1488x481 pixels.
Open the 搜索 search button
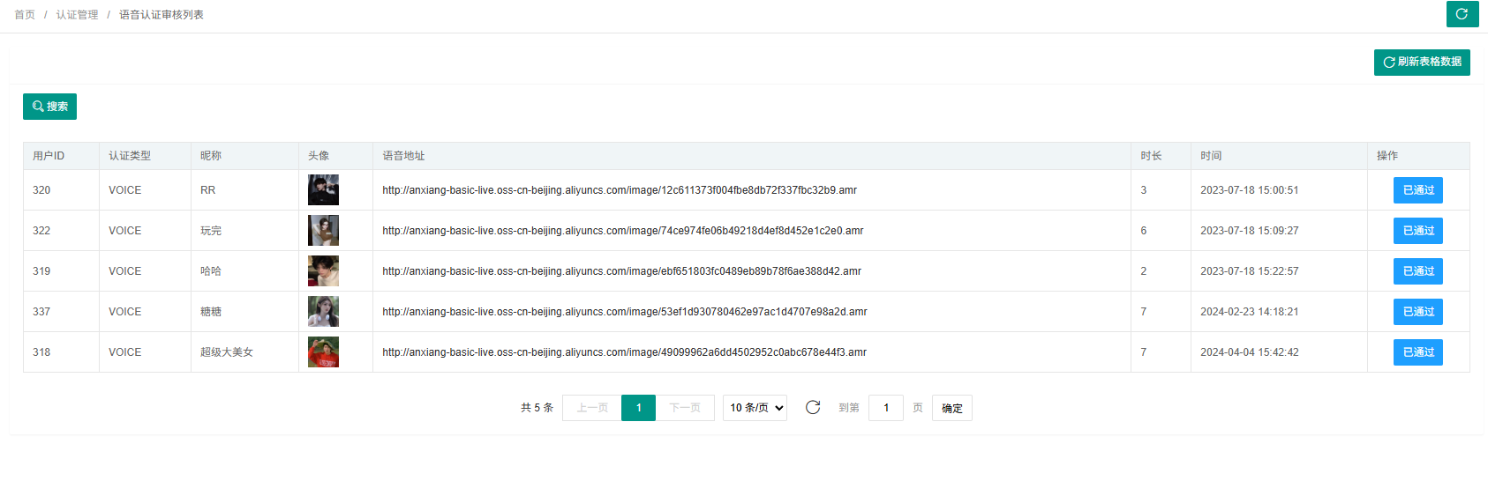coord(49,107)
